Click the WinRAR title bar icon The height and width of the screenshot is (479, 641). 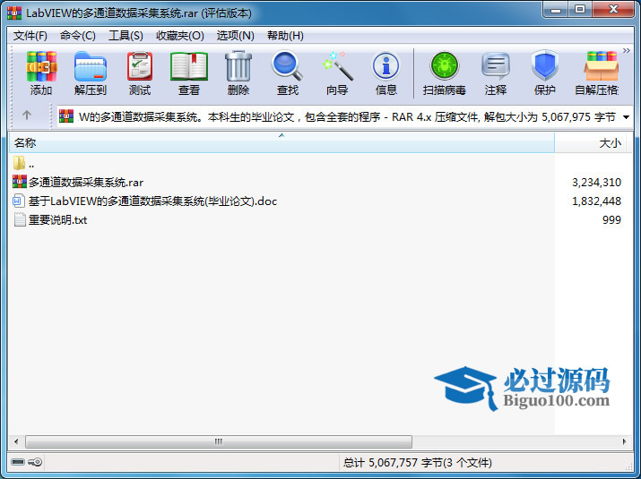click(14, 13)
